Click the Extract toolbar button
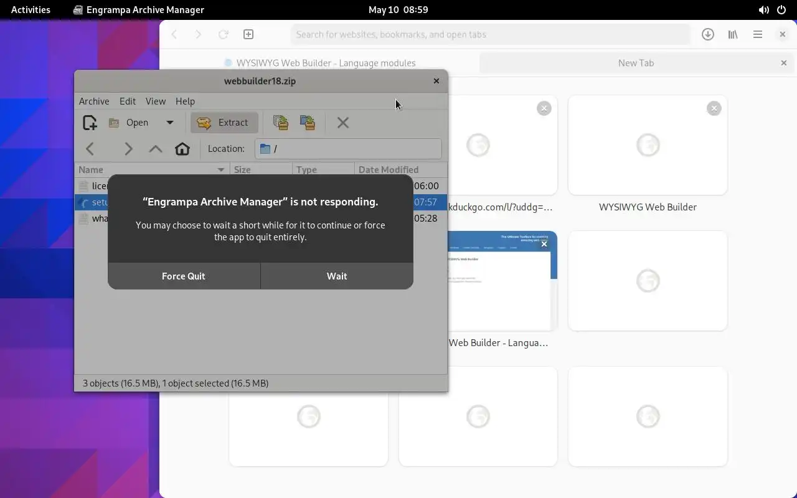797x498 pixels. pos(224,123)
